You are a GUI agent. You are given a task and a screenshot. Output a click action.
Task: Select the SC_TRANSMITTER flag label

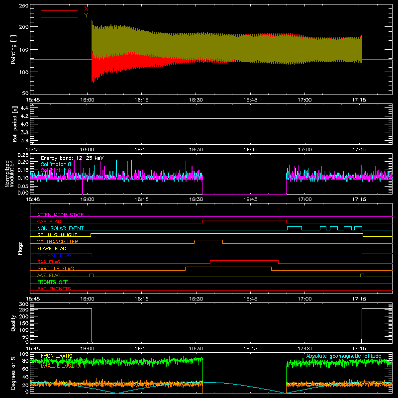pos(58,242)
